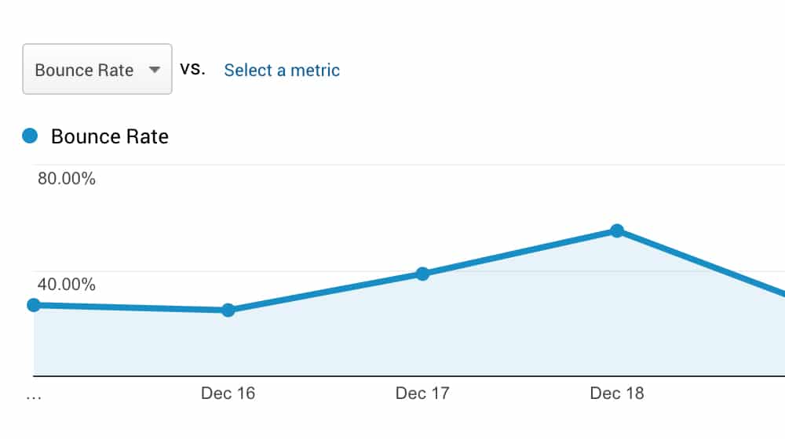Click the Bounce Rate legend label
This screenshot has height=439, width=785.
click(x=110, y=136)
